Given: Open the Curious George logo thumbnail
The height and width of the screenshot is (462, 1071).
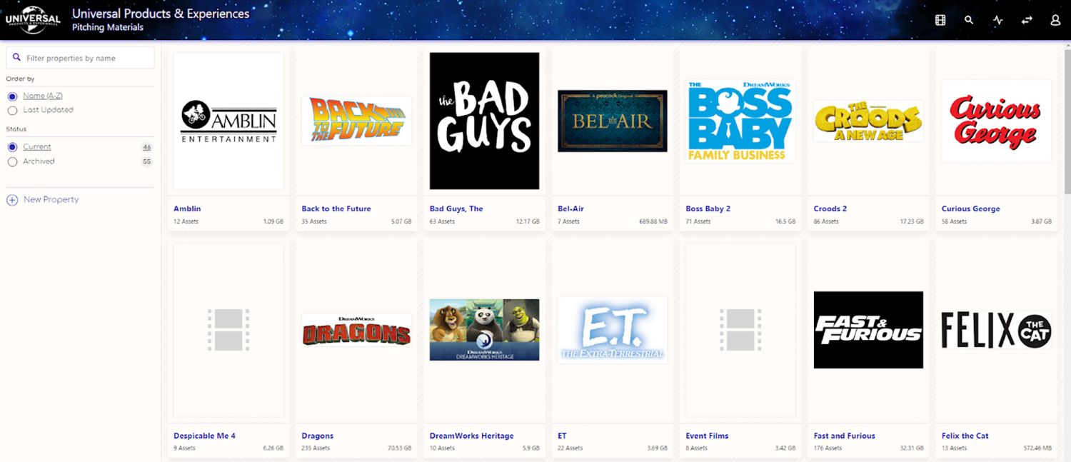Looking at the screenshot, I should pyautogui.click(x=996, y=121).
